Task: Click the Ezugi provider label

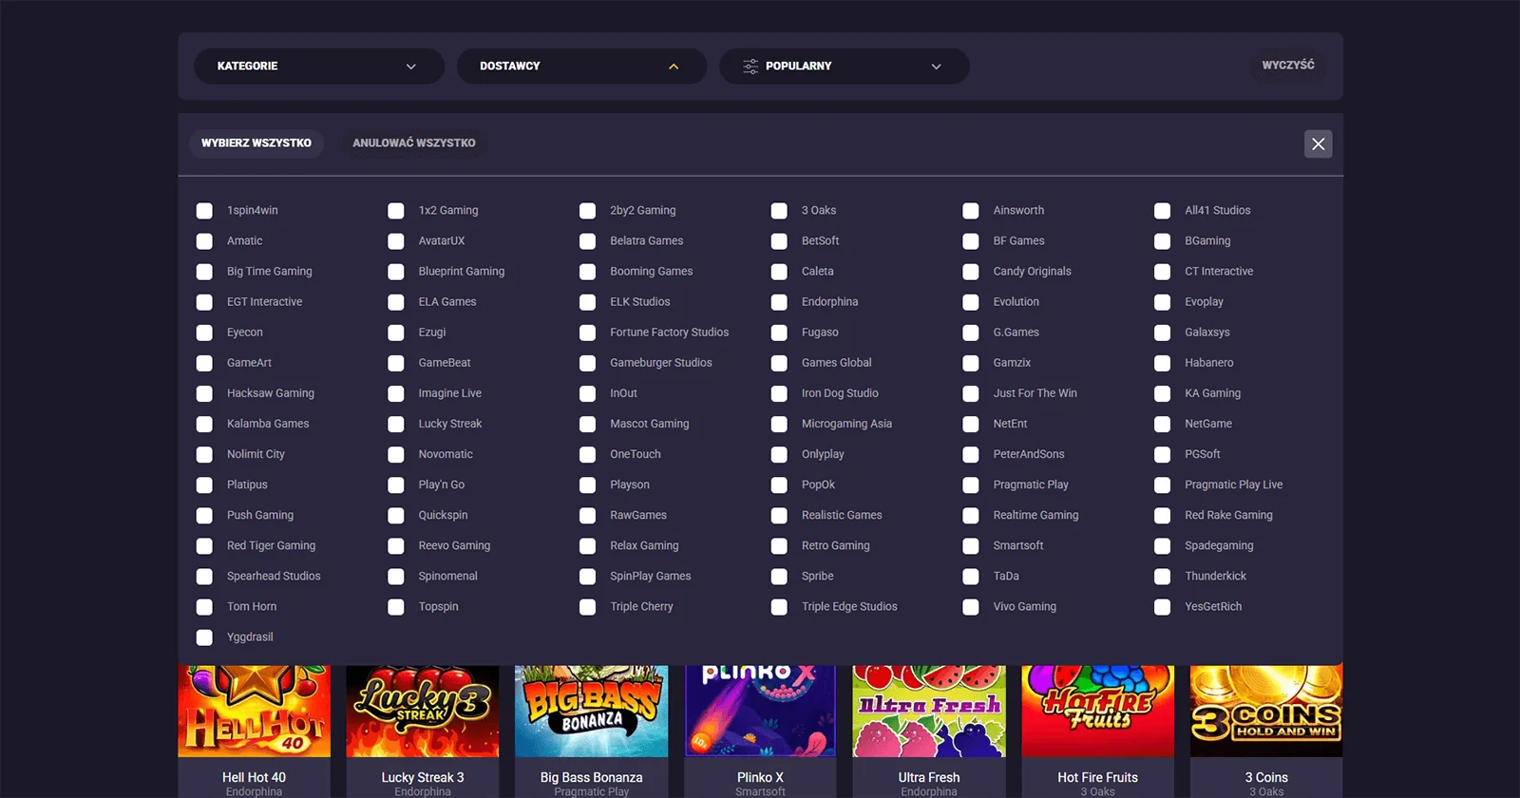Action: [x=432, y=332]
